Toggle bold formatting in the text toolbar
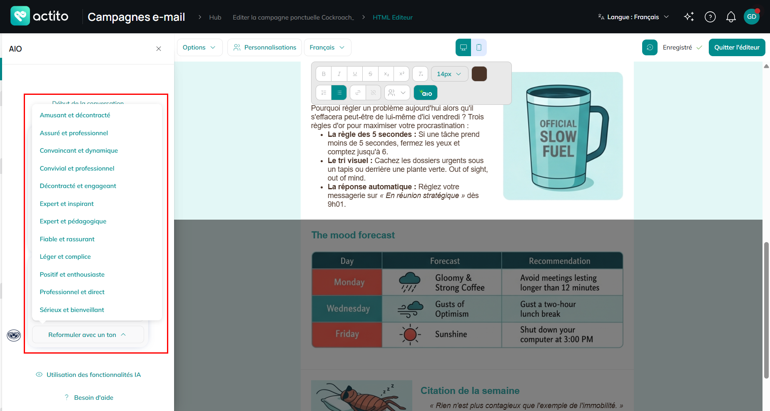 click(324, 74)
